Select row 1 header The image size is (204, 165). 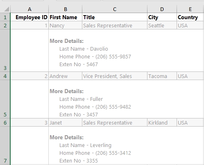5,17
